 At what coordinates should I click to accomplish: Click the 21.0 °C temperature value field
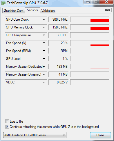click(59, 35)
